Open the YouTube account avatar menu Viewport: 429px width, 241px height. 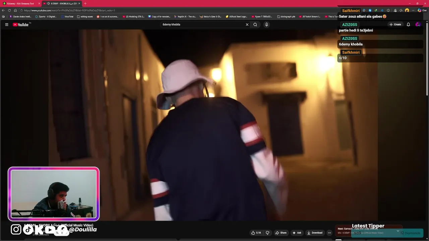418,24
